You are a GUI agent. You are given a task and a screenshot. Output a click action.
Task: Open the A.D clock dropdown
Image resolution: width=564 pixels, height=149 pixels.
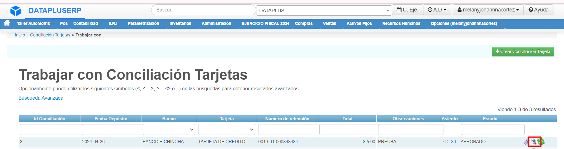tap(437, 10)
